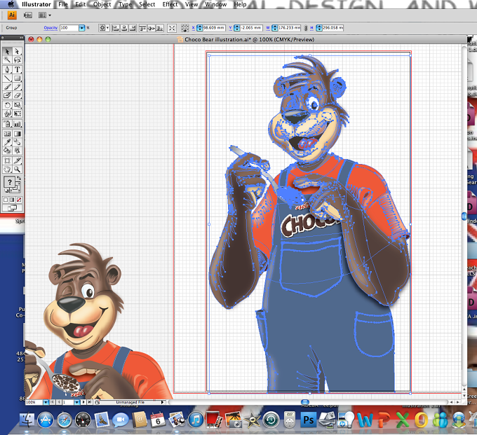Image resolution: width=477 pixels, height=435 pixels.
Task: Pick the Artboard tool
Action: click(7, 160)
